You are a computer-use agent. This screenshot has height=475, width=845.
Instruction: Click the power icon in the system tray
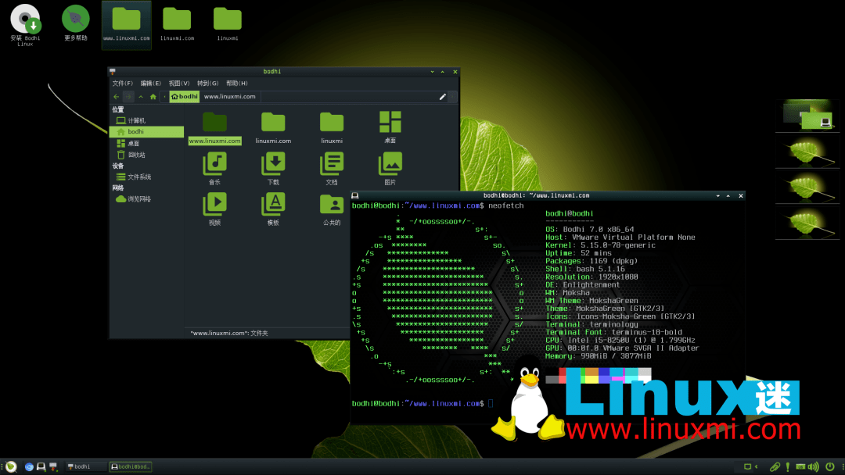pyautogui.click(x=830, y=466)
